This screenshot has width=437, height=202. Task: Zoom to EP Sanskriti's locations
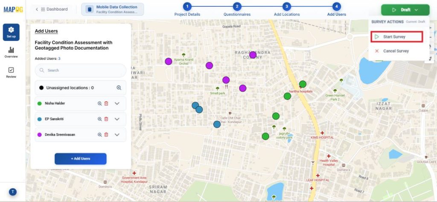tap(100, 119)
